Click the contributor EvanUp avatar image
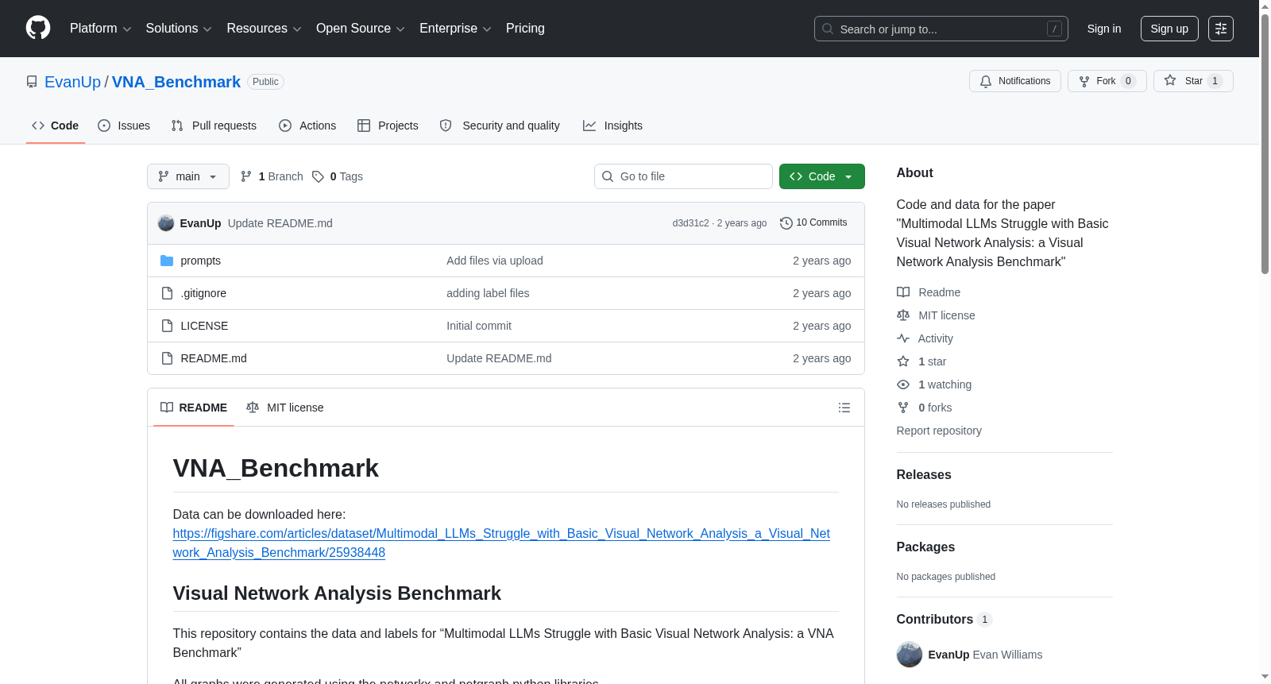 (x=910, y=655)
